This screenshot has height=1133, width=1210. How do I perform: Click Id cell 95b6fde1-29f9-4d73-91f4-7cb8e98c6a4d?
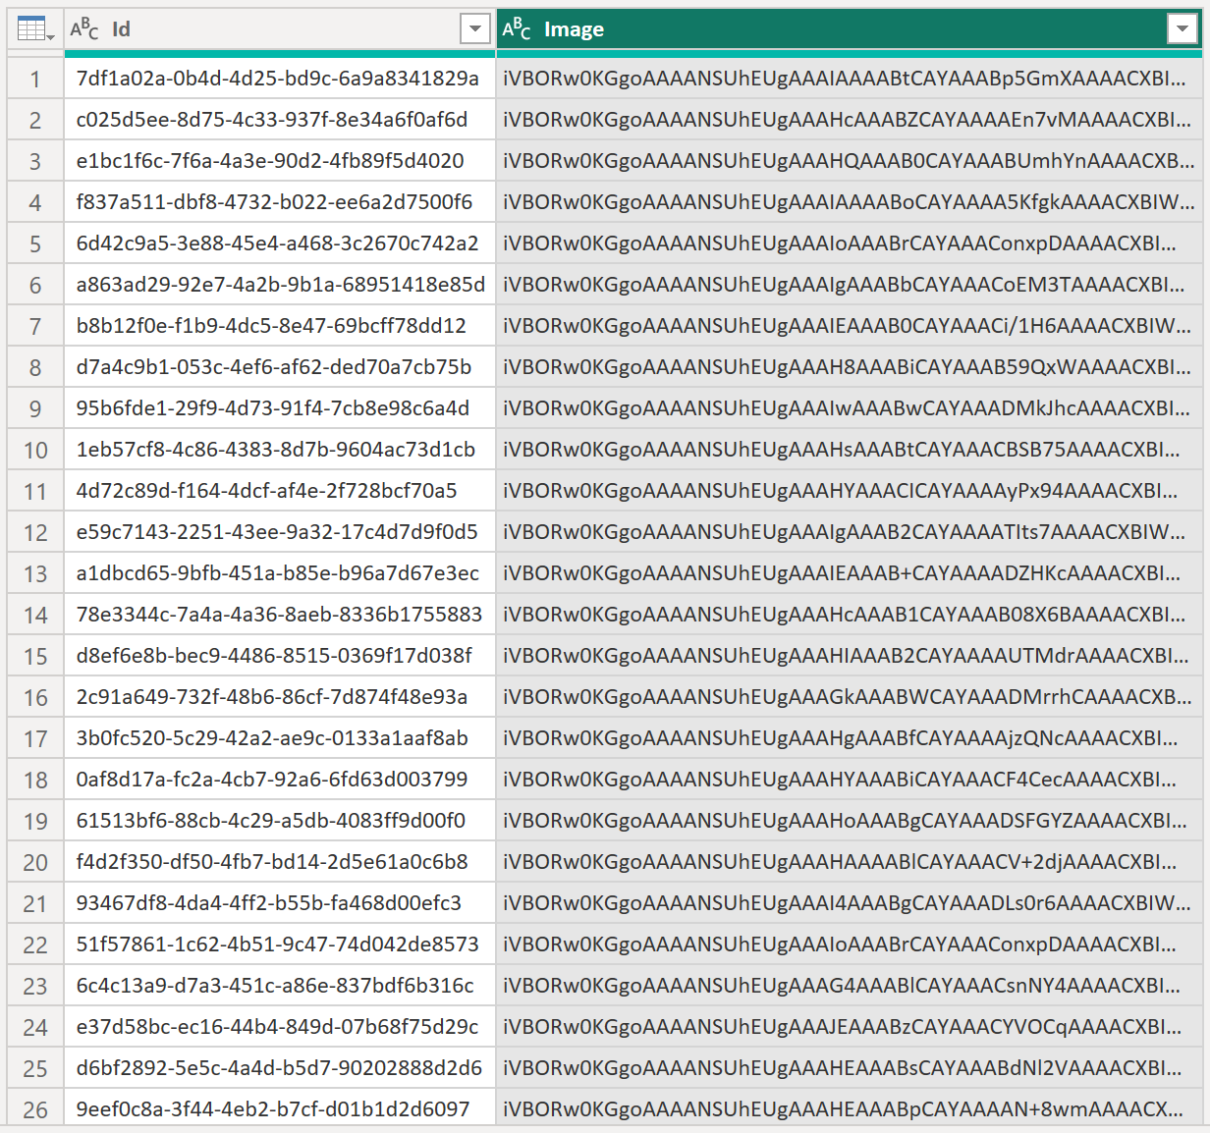click(280, 408)
